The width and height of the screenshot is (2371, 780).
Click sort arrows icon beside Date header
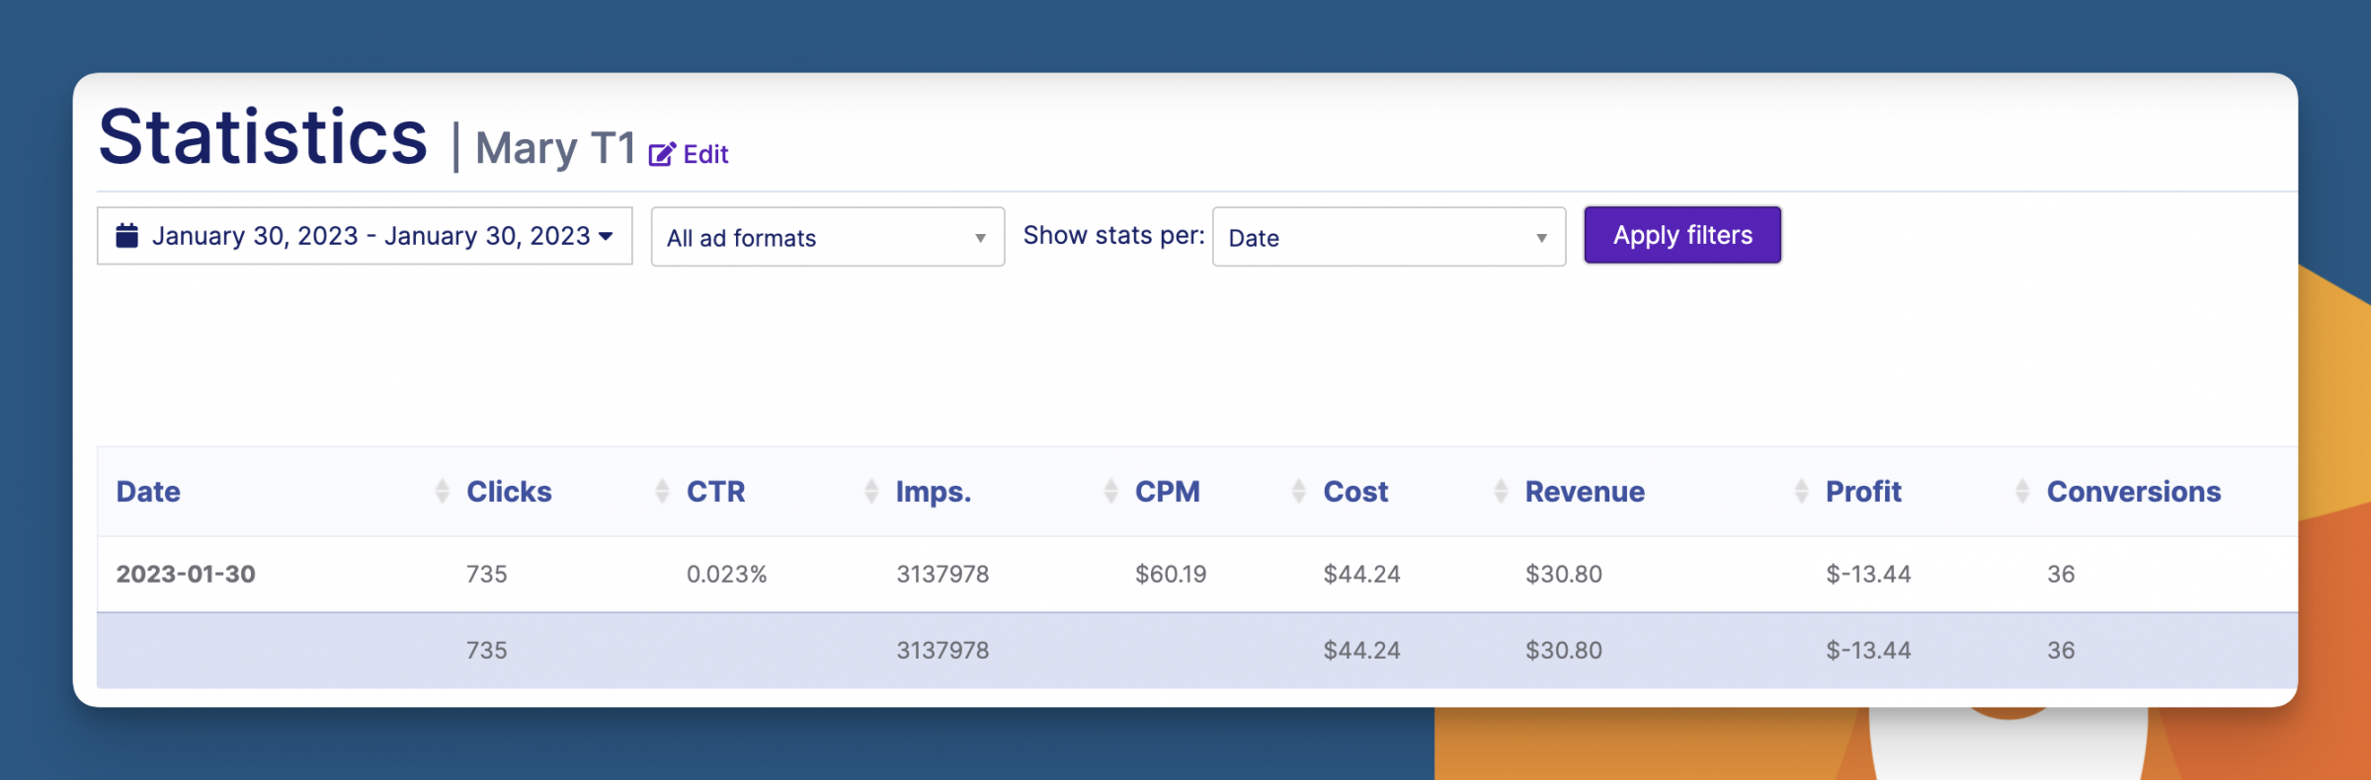pos(443,492)
